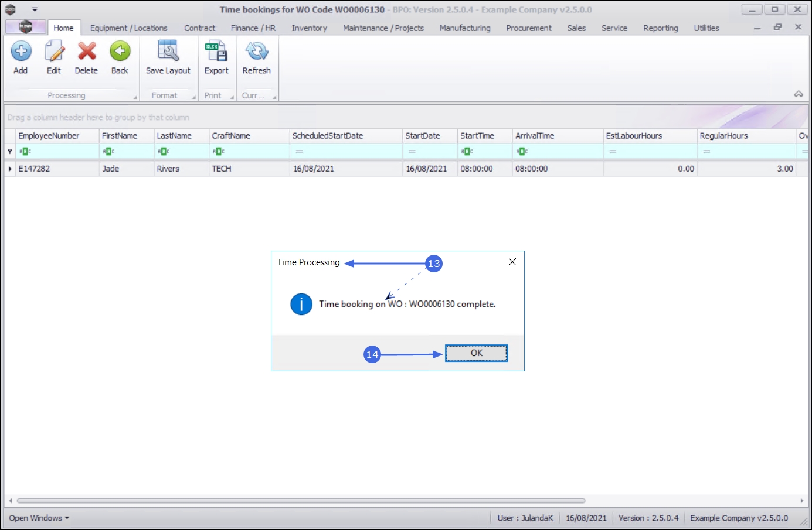Click the Edit pencil icon
Image resolution: width=812 pixels, height=530 pixels.
coord(54,52)
